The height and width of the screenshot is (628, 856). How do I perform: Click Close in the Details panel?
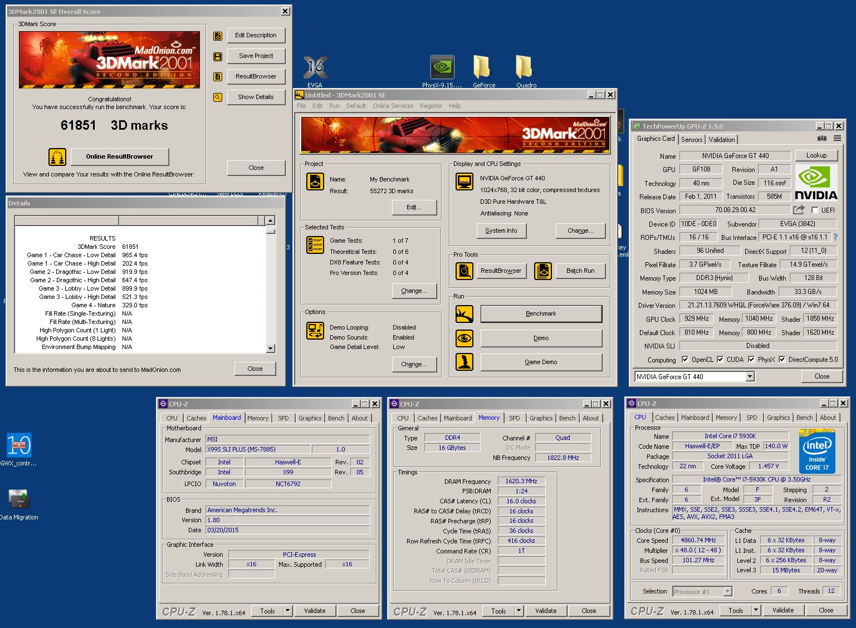pos(255,369)
